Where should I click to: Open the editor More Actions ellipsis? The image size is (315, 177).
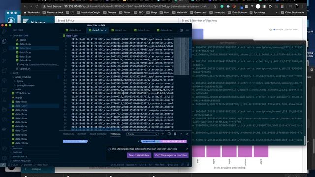point(187,30)
